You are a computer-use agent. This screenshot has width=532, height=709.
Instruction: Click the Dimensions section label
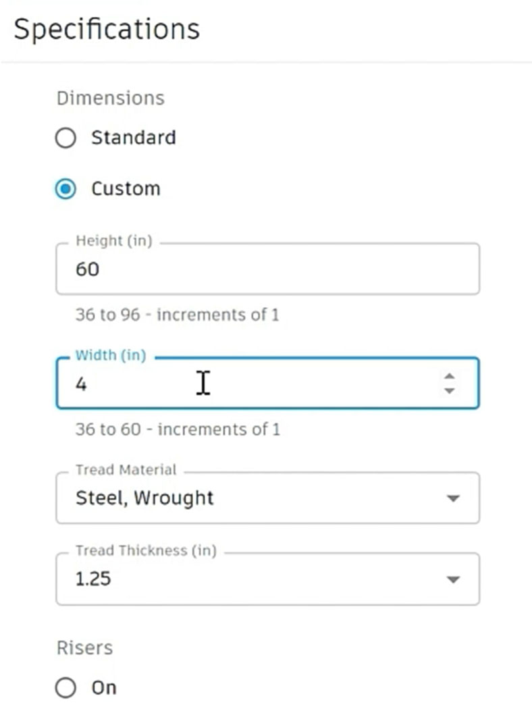[x=110, y=98]
